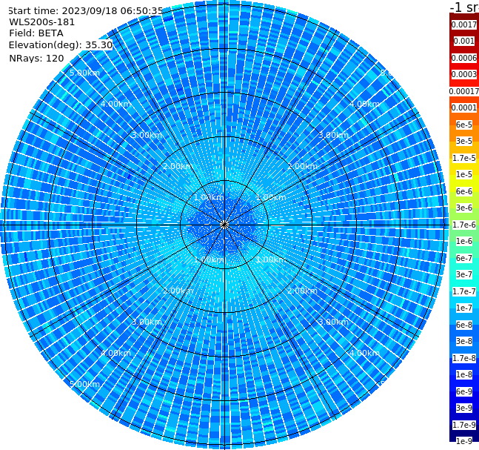Click the 0.0006 colorbar label

pyautogui.click(x=464, y=58)
